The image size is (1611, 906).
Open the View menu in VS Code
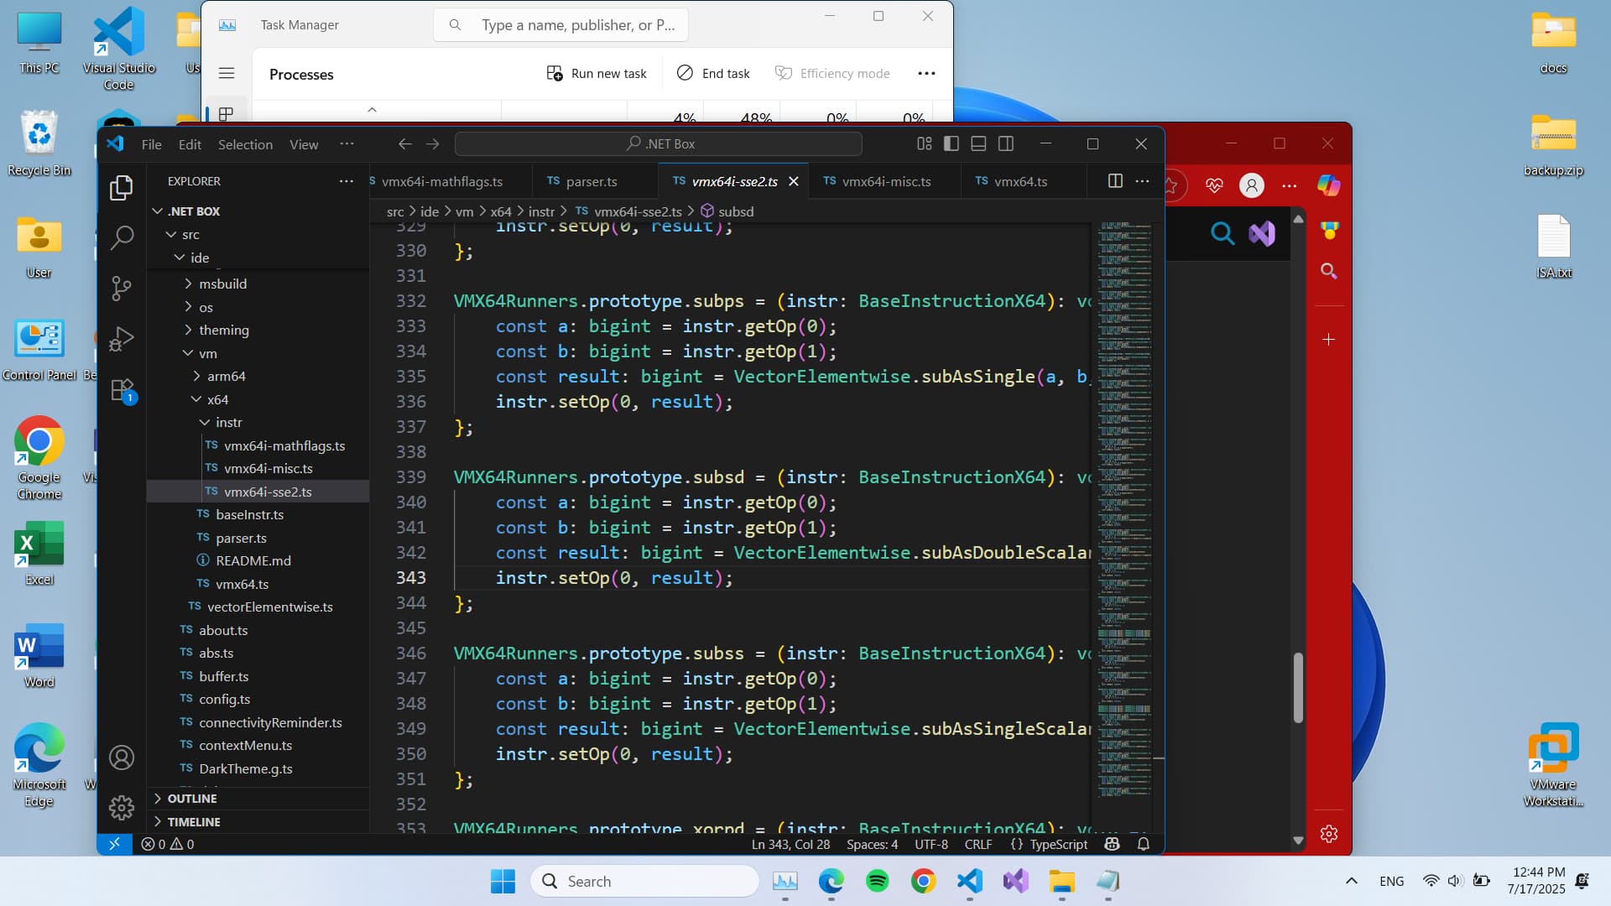click(x=304, y=144)
